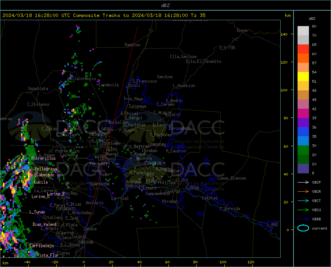Click the TUNUYAN map label
The width and height of the screenshot is (331, 267).
coord(85,242)
